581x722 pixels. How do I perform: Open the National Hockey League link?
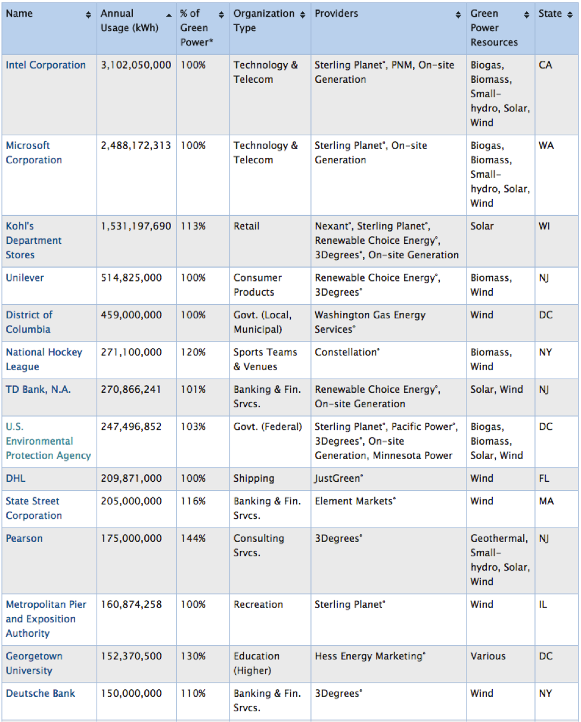44,360
